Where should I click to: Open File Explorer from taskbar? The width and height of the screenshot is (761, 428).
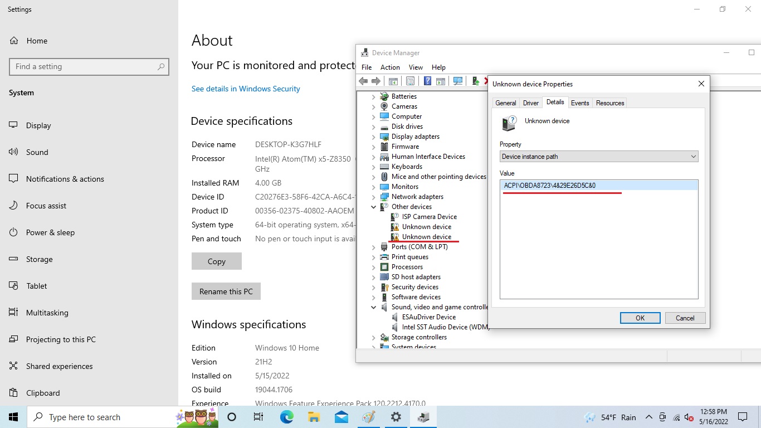click(314, 417)
